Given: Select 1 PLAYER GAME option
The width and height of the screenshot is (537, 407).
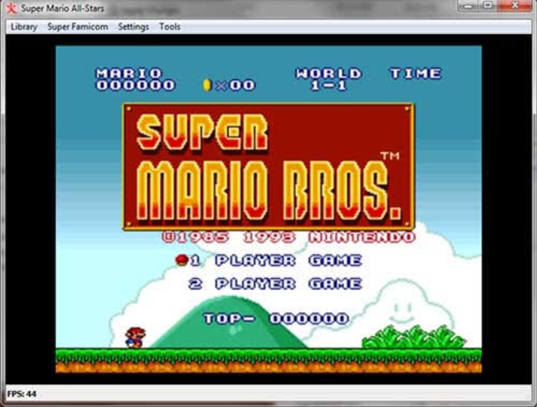Looking at the screenshot, I should click(276, 260).
